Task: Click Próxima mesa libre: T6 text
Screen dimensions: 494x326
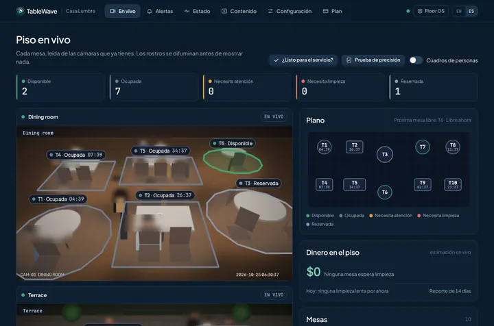Action: pyautogui.click(x=432, y=120)
